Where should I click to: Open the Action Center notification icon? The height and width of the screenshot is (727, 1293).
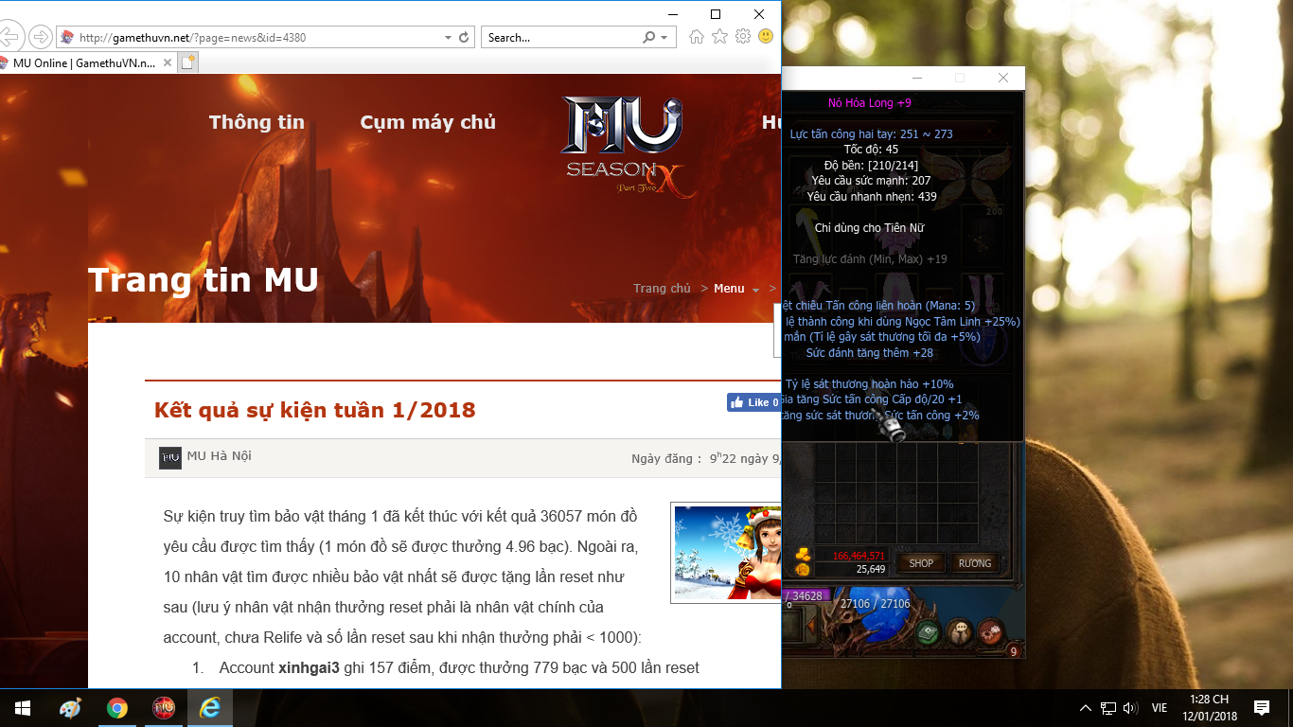(x=1261, y=708)
